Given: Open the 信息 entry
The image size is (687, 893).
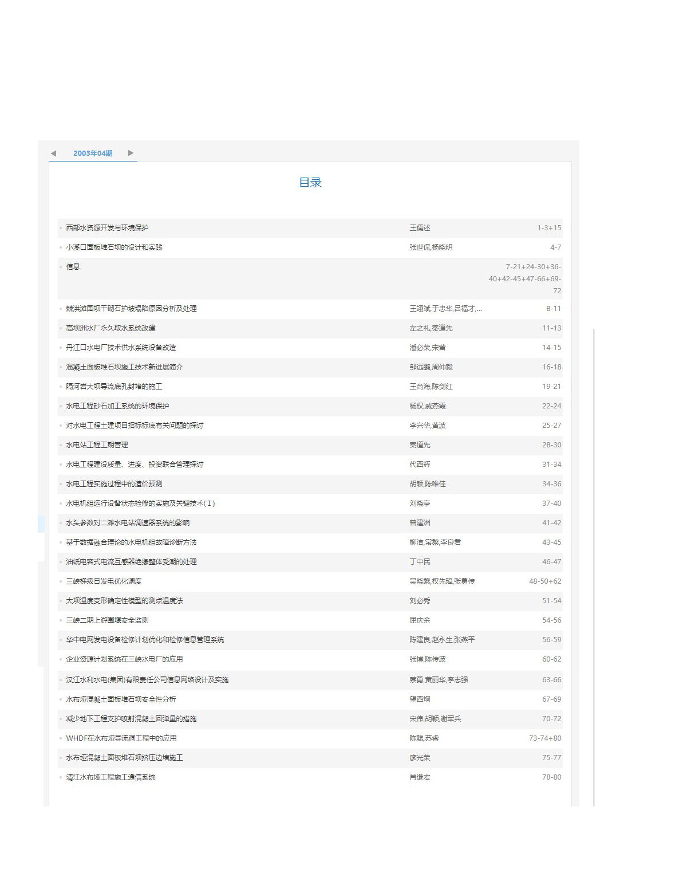Looking at the screenshot, I should pyautogui.click(x=73, y=267).
